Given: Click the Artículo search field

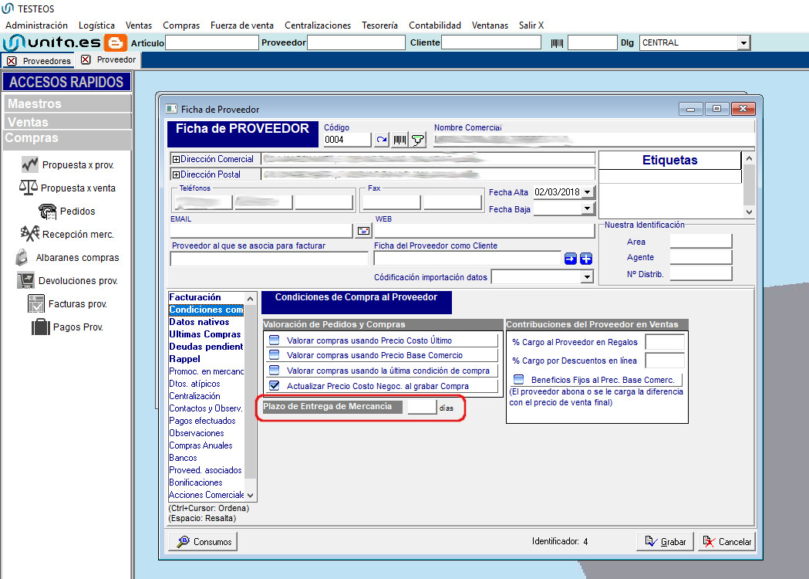Looking at the screenshot, I should point(211,43).
